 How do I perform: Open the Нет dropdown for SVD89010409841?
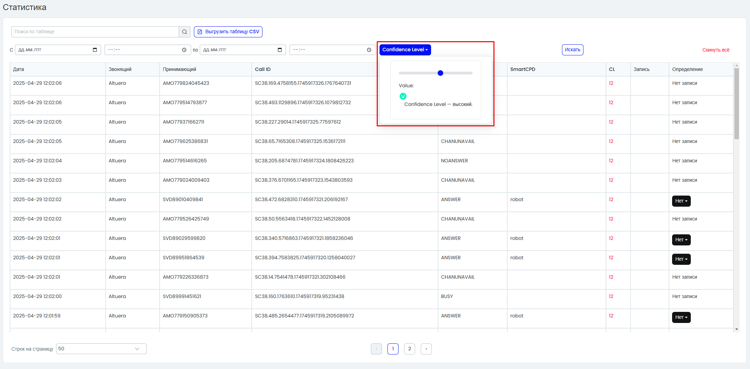(681, 201)
